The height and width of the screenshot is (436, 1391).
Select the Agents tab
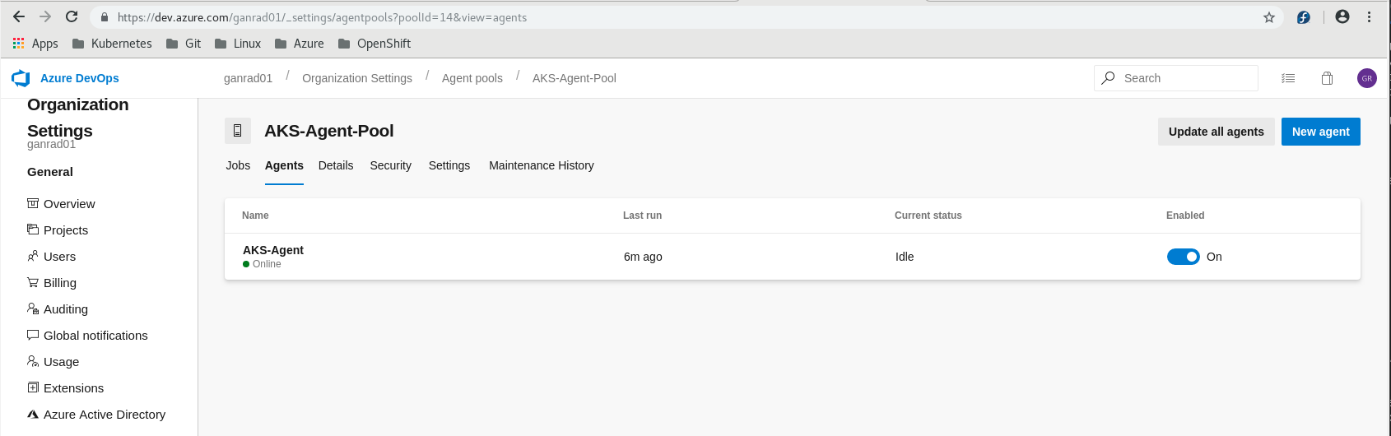pyautogui.click(x=284, y=165)
